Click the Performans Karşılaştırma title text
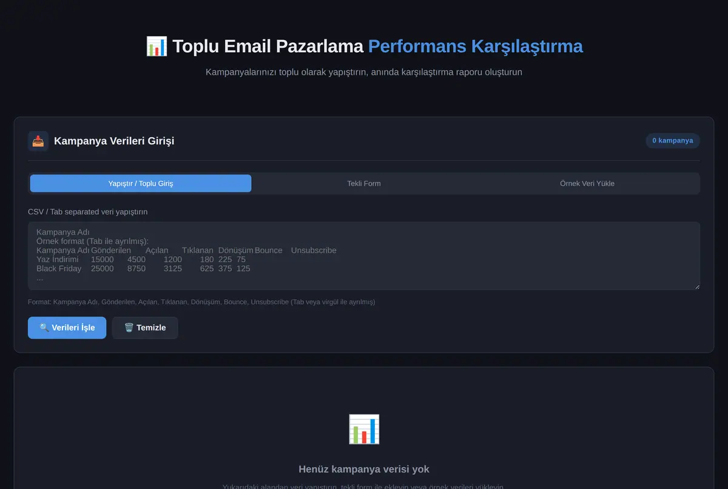The height and width of the screenshot is (489, 728). 476,46
